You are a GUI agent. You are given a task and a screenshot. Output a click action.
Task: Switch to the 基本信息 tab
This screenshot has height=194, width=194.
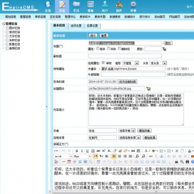click(59, 26)
